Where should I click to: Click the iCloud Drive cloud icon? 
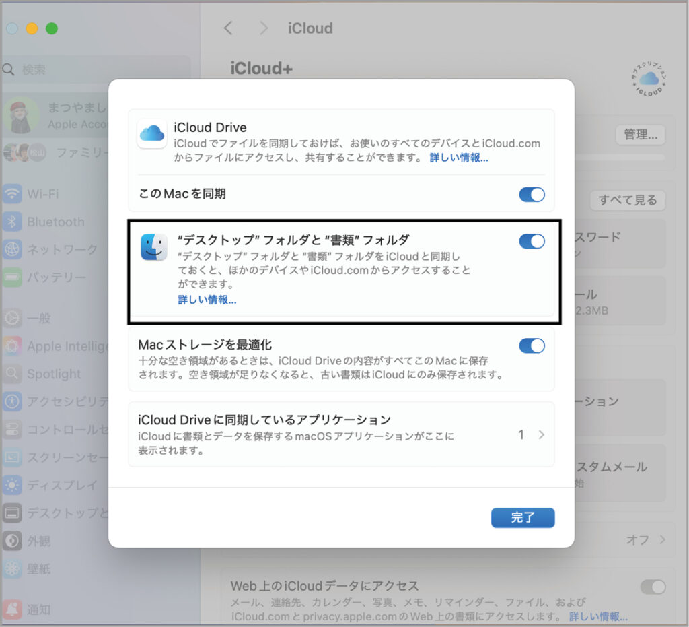point(152,133)
